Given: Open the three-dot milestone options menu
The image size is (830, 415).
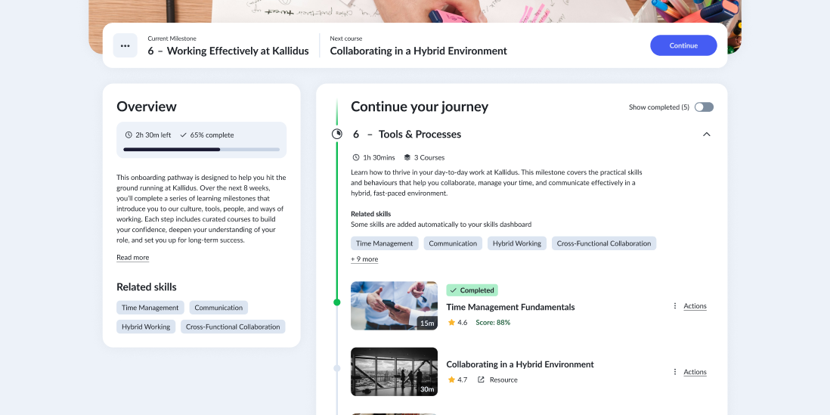Looking at the screenshot, I should coord(125,45).
